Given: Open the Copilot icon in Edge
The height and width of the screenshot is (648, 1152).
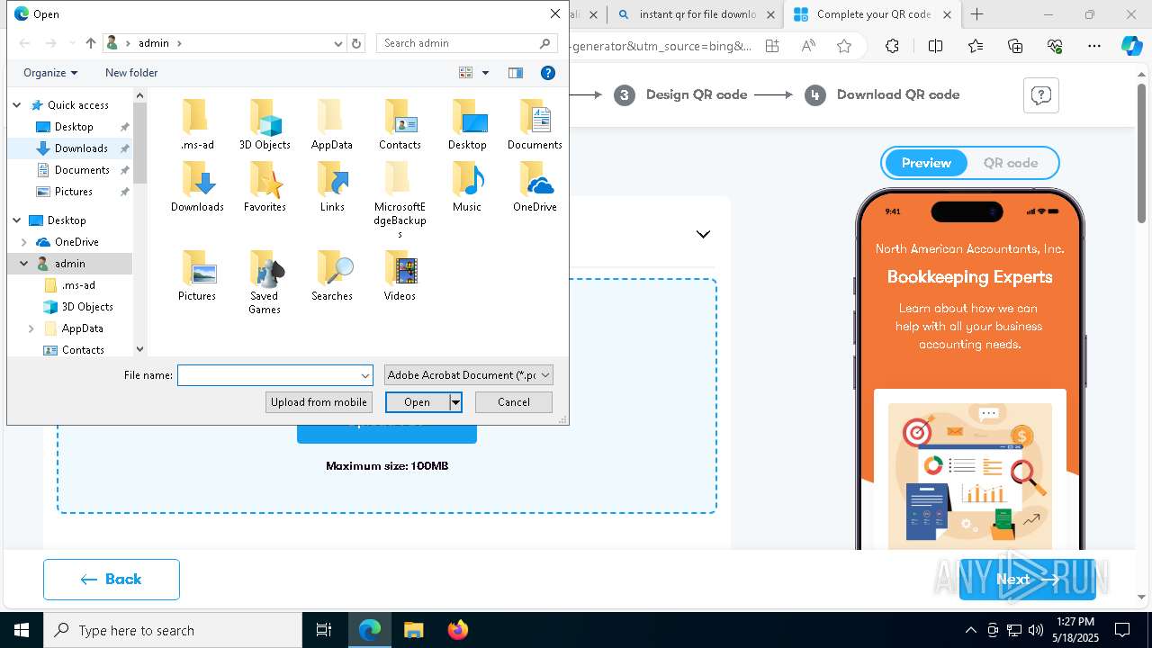Looking at the screenshot, I should pyautogui.click(x=1131, y=46).
